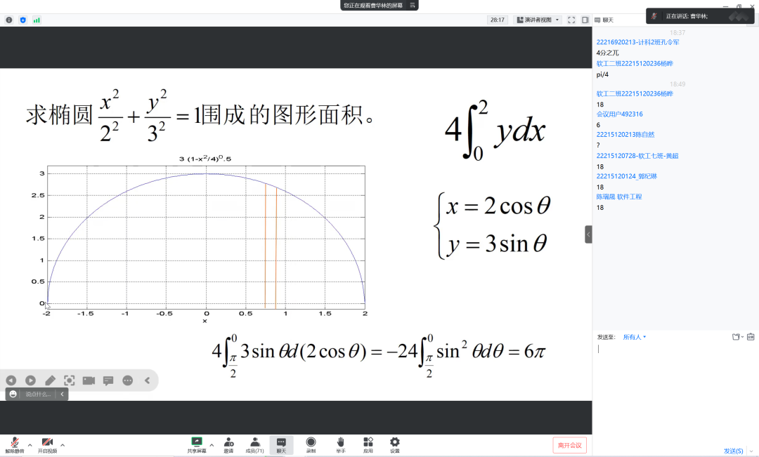Select the 聊天 chat tab in toolbar
This screenshot has width=759, height=457.
tap(281, 443)
